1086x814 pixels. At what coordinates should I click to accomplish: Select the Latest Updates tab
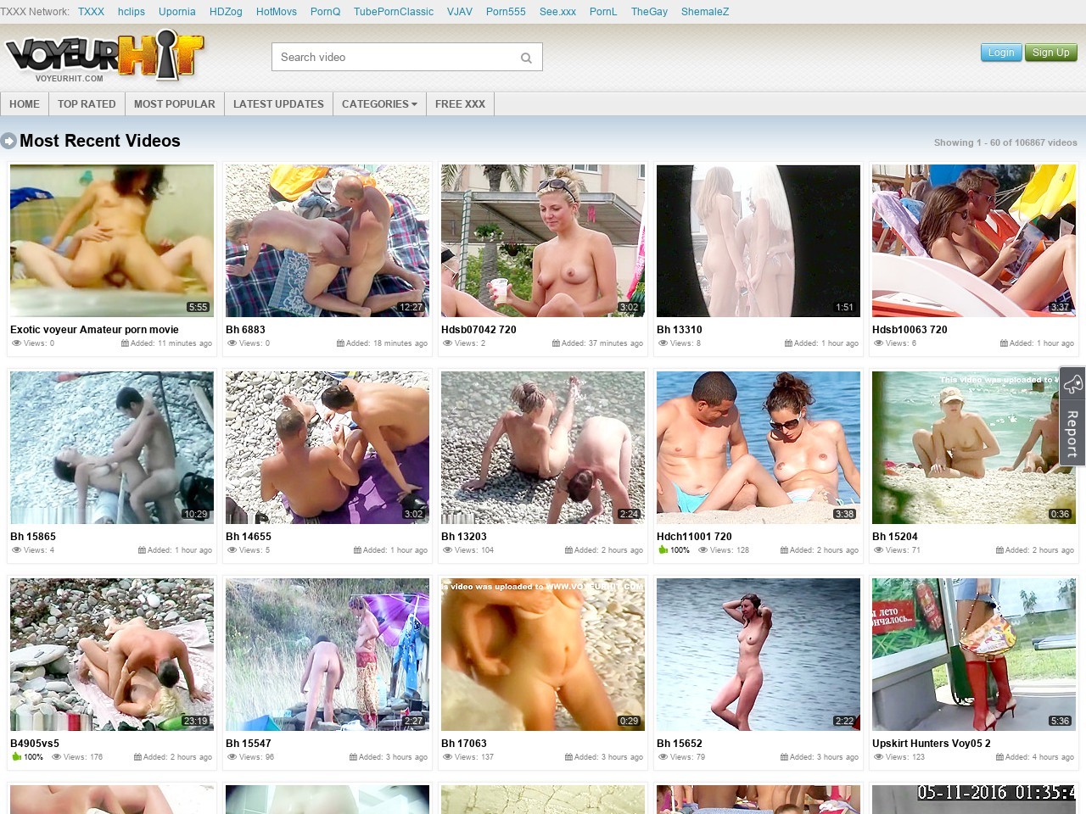click(x=278, y=104)
